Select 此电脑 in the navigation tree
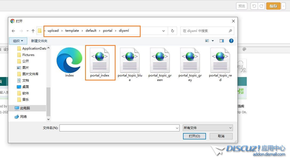 [25, 108]
